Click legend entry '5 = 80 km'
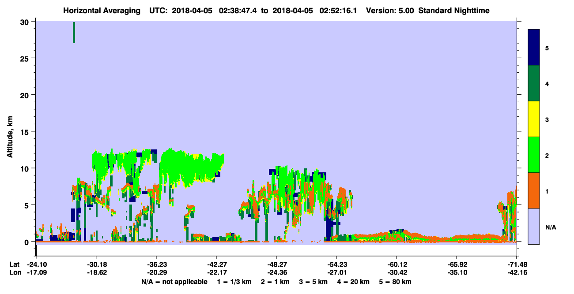 395,282
